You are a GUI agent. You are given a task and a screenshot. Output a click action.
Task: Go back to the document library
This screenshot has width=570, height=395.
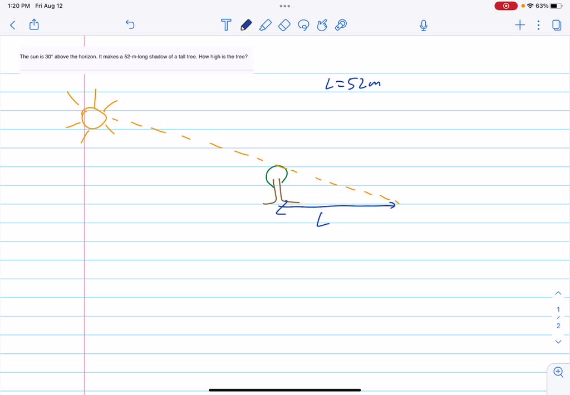[x=12, y=25]
